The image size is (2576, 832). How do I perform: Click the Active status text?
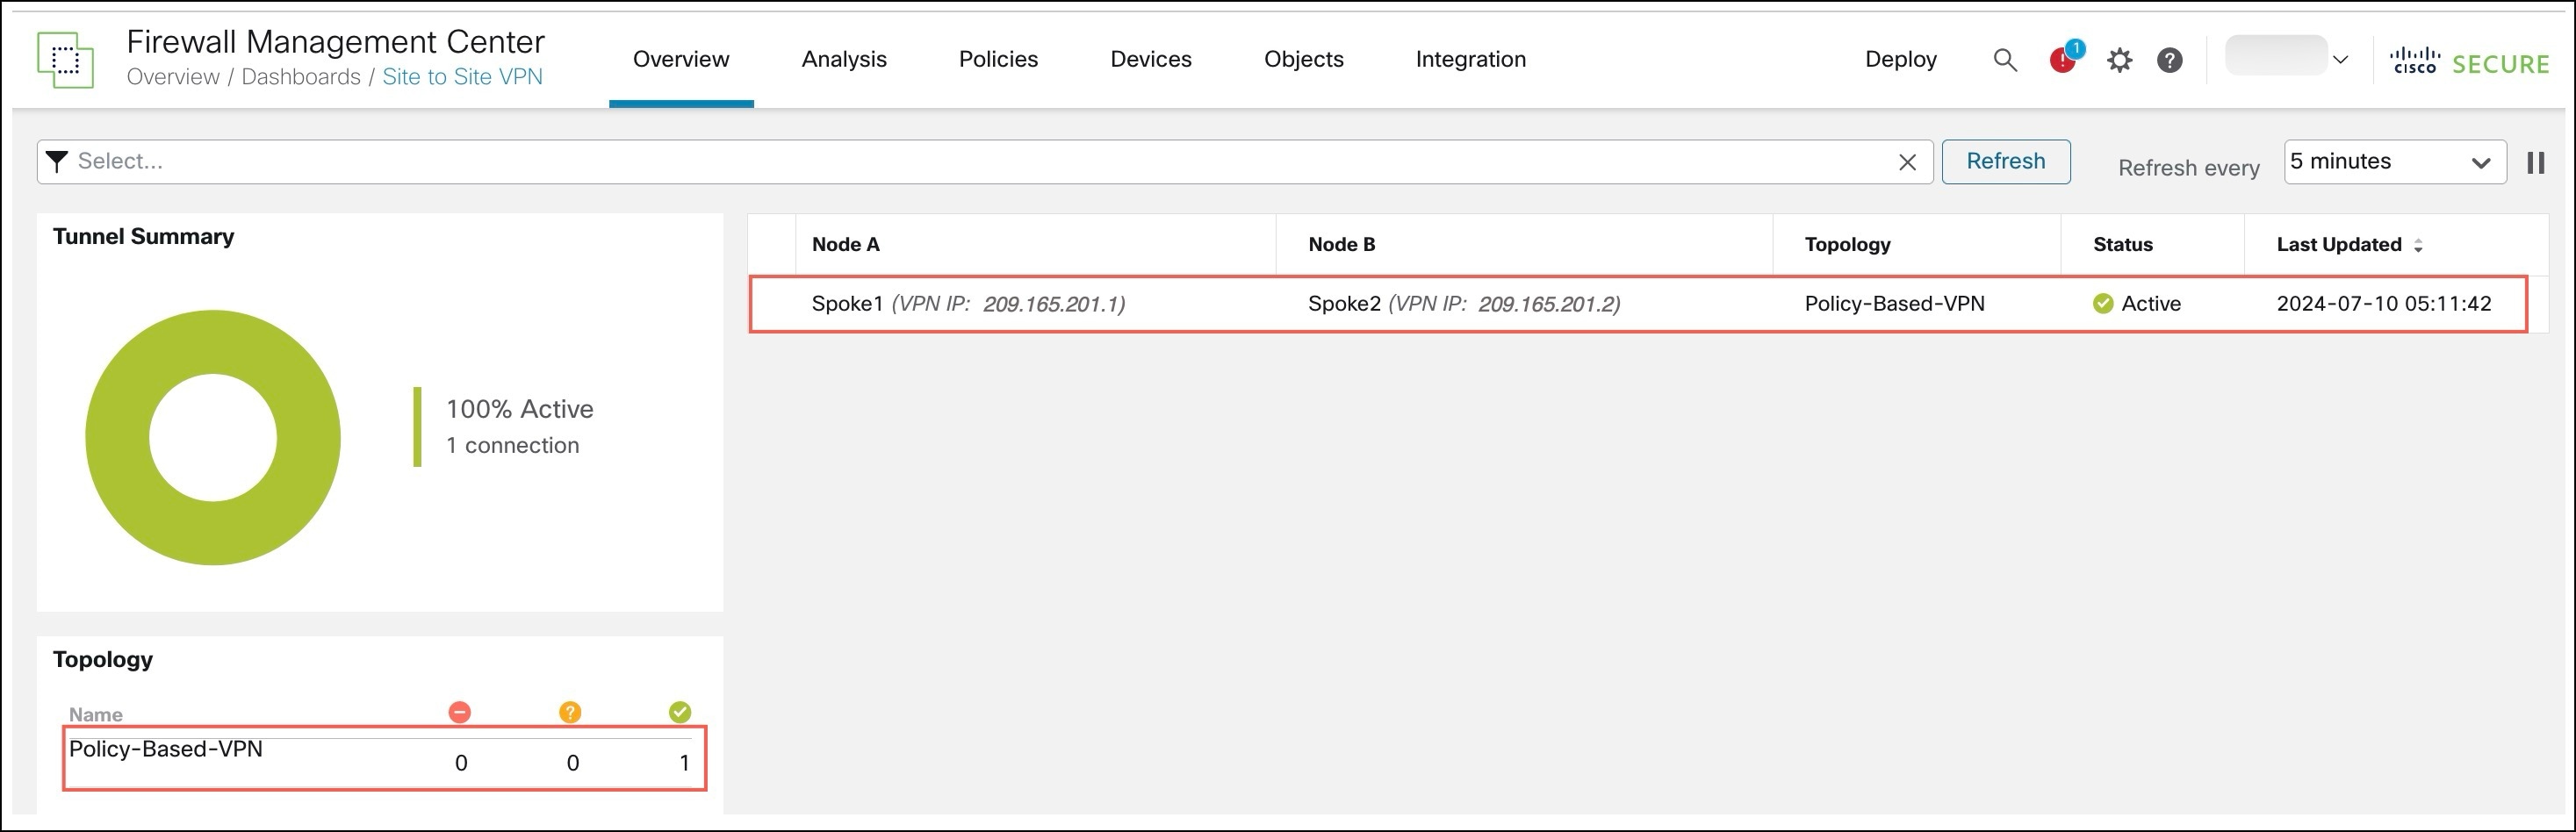[x=2151, y=303]
